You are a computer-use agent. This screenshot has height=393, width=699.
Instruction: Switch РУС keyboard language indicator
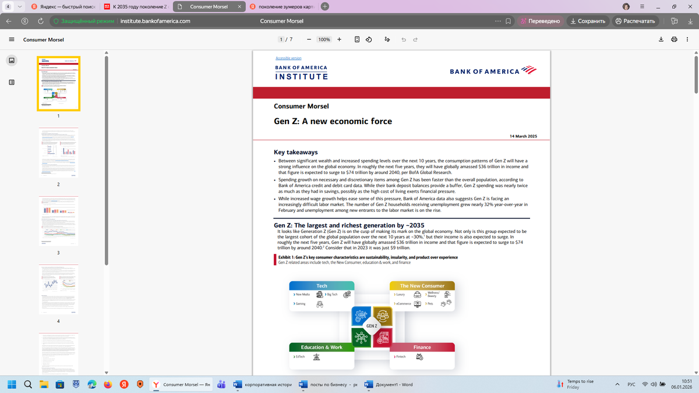[631, 384]
